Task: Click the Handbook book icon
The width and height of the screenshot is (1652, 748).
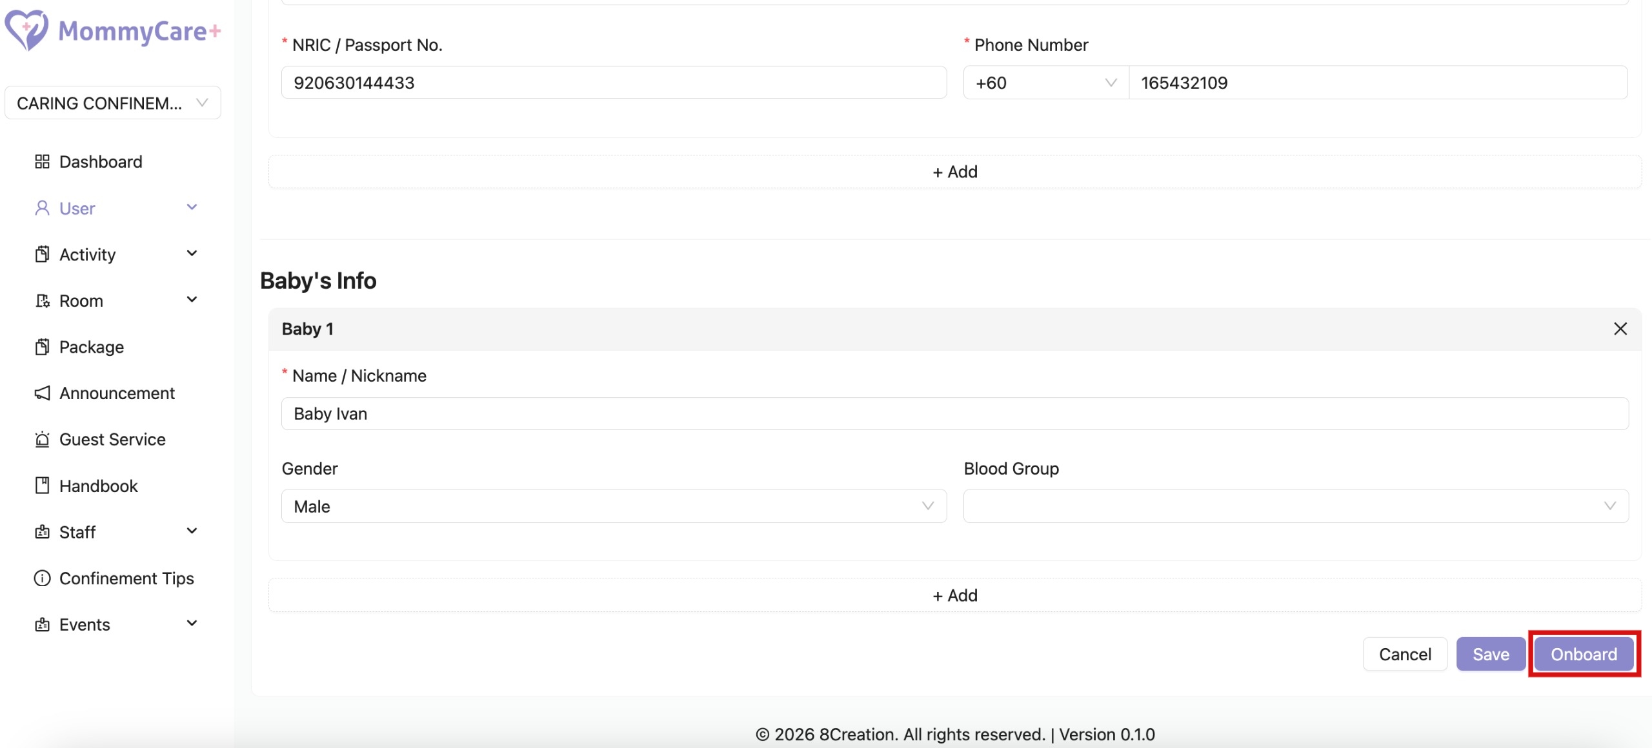Action: coord(42,486)
